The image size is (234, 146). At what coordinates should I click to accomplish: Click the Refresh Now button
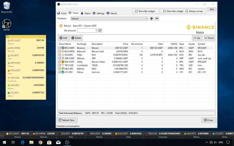(67, 120)
